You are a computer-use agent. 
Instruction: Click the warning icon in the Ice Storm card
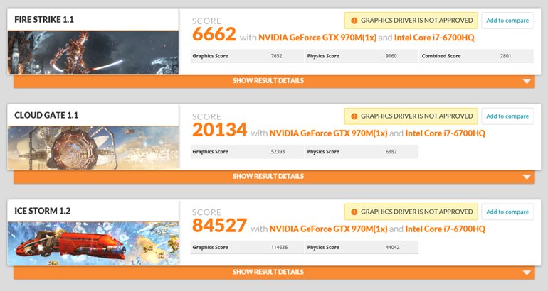point(354,212)
